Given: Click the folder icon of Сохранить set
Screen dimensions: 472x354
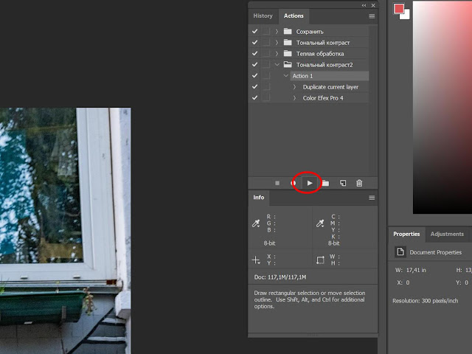Looking at the screenshot, I should [x=288, y=31].
